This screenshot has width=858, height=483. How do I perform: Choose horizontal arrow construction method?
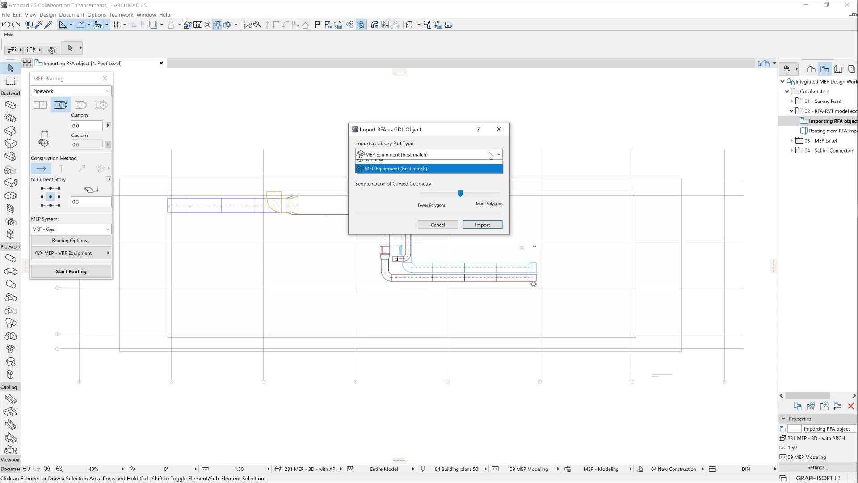41,169
